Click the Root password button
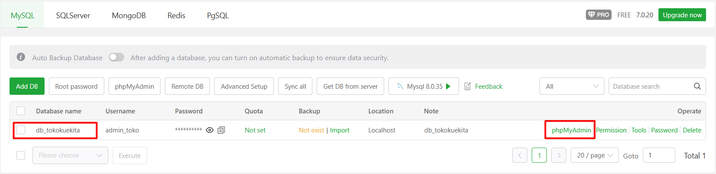716x174 pixels. pos(77,86)
